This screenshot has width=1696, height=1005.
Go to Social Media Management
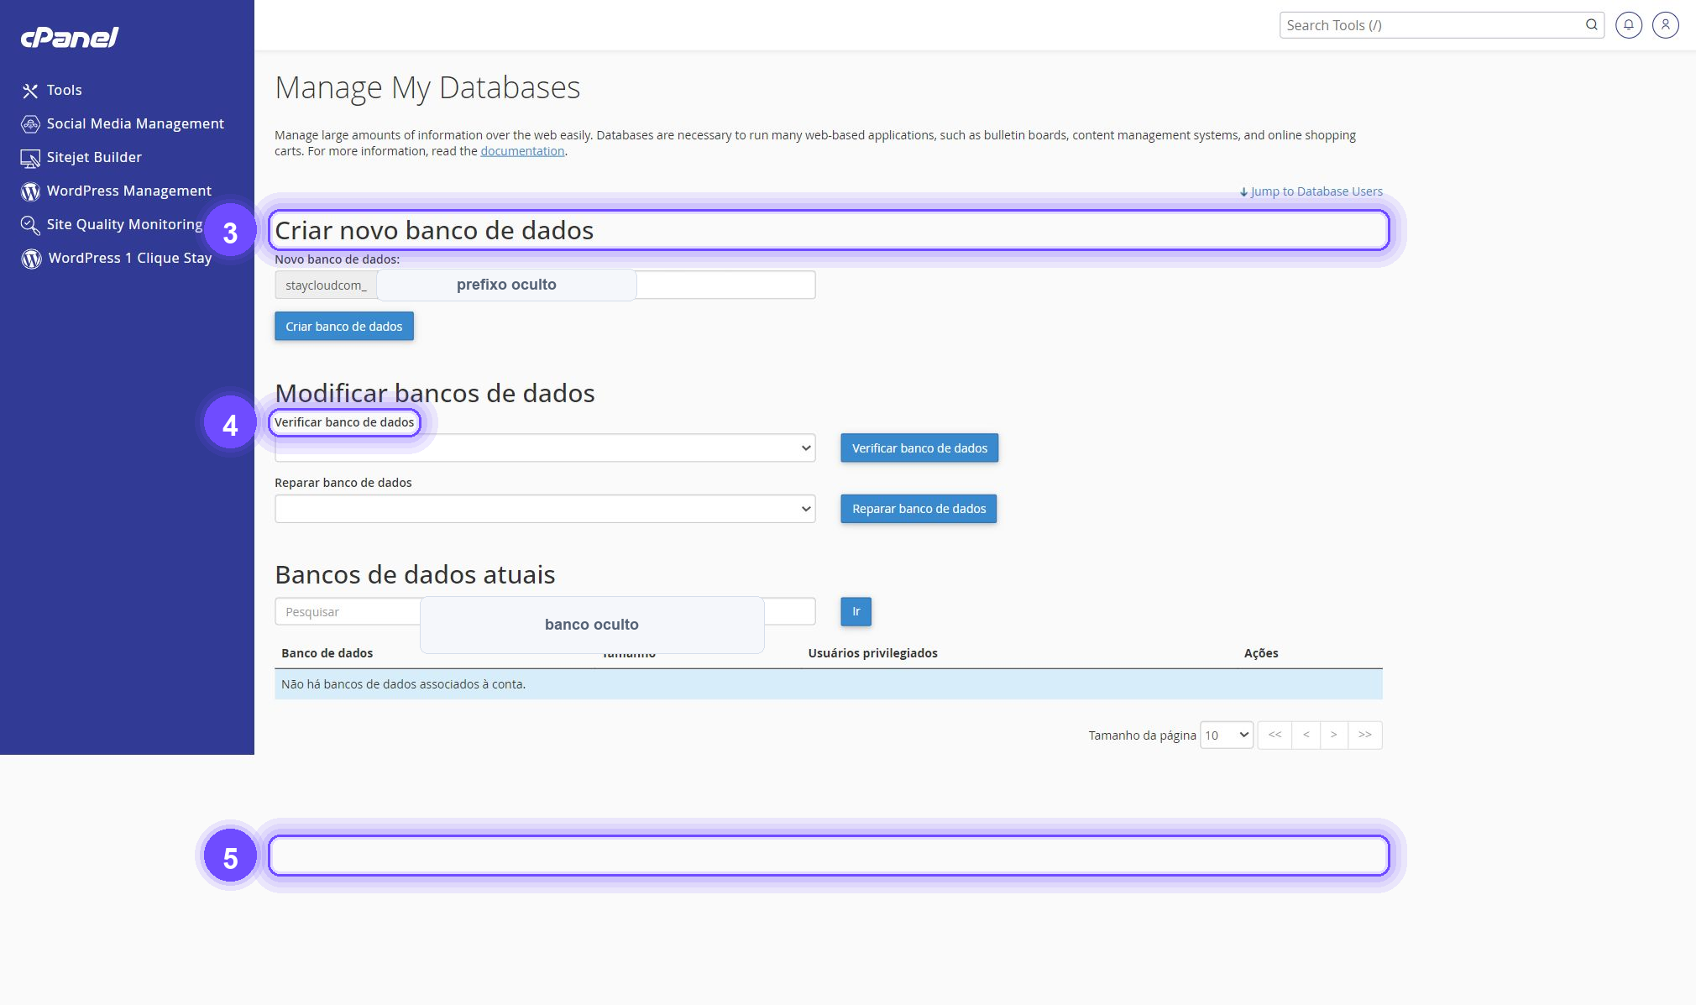135,123
